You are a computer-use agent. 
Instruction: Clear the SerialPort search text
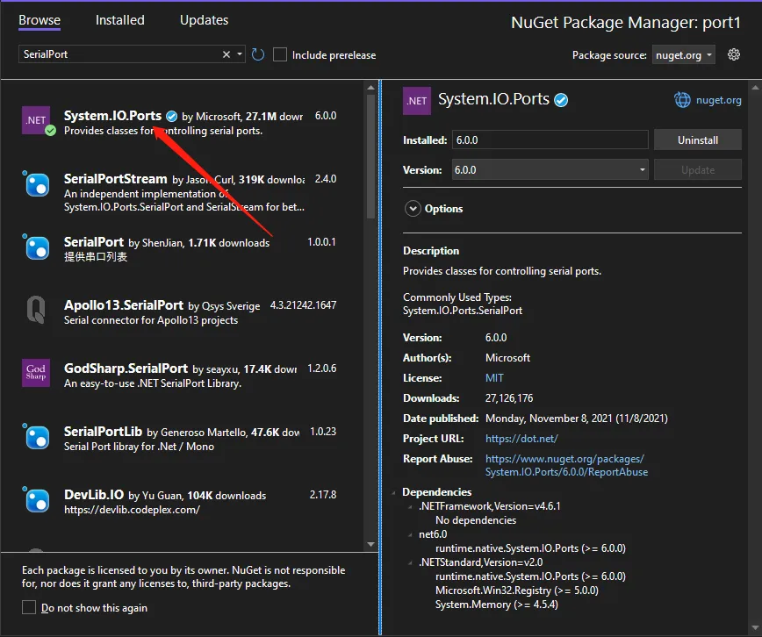pyautogui.click(x=226, y=54)
